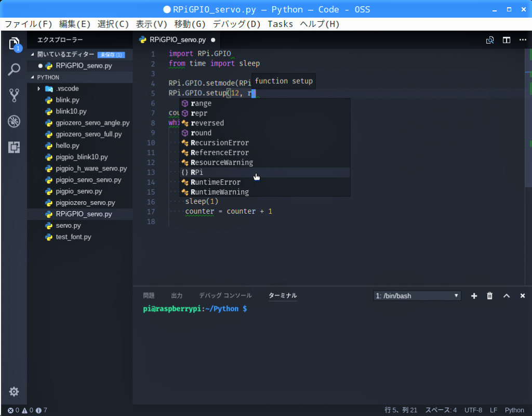Open the Source Control view
Viewport: 532px width, 416px height.
click(x=14, y=96)
